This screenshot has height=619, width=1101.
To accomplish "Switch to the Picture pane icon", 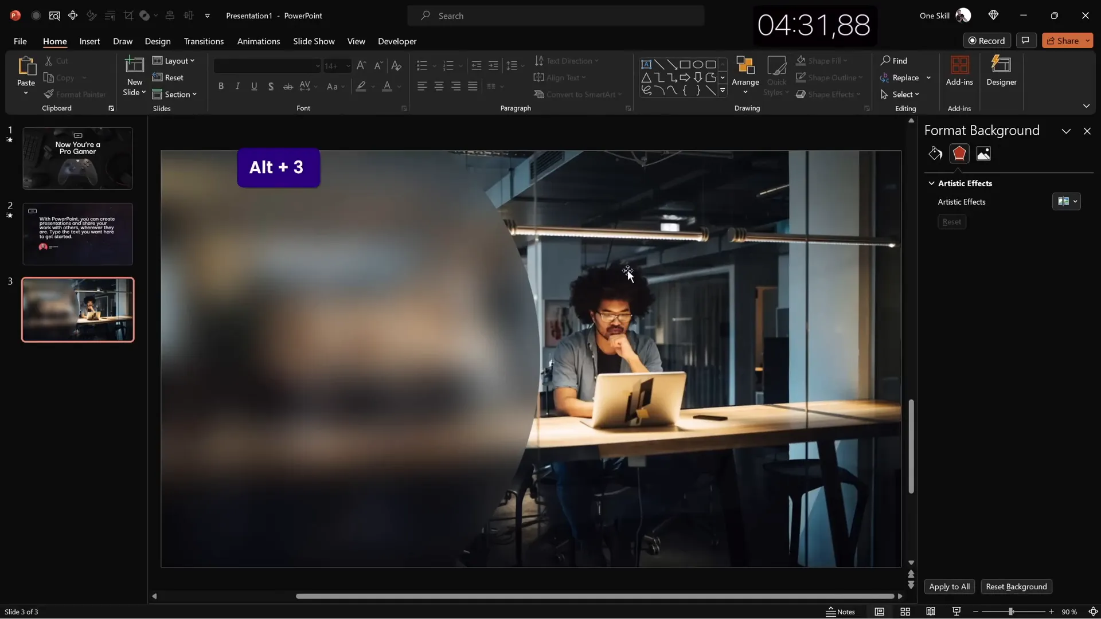I will pyautogui.click(x=983, y=154).
